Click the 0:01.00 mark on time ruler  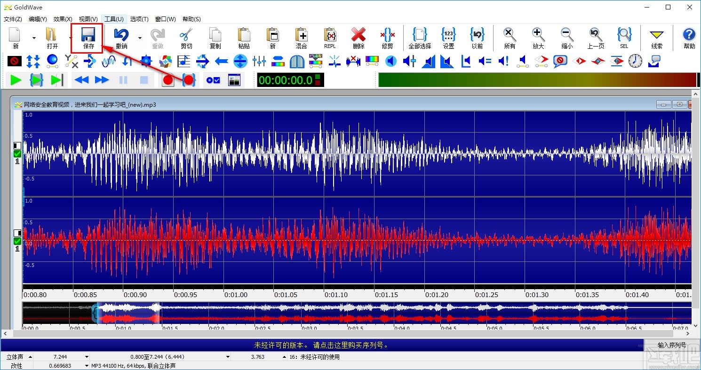tap(236, 295)
